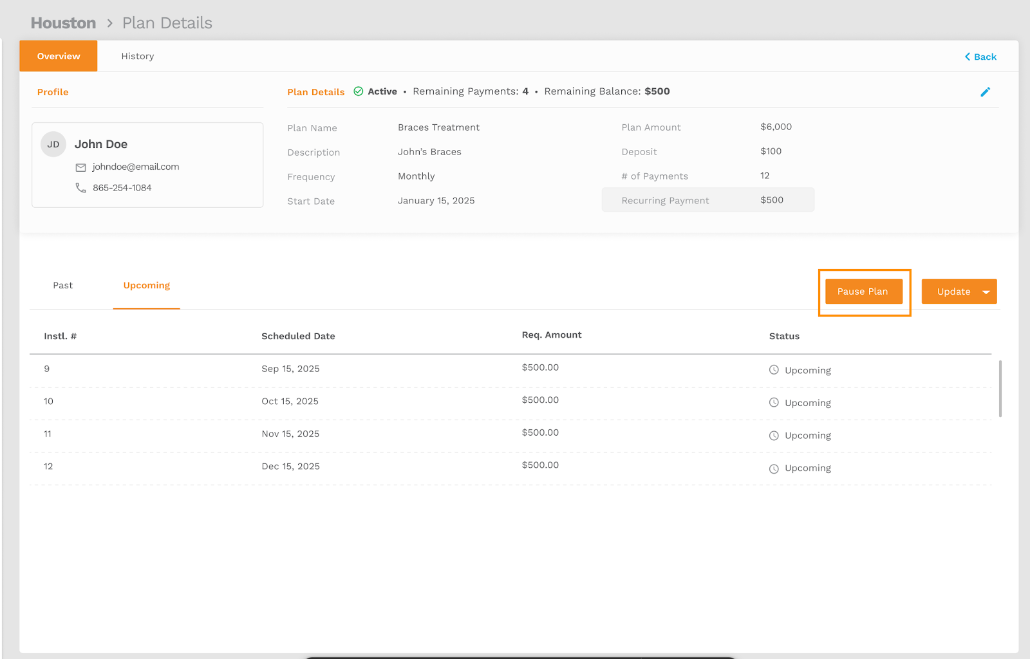The height and width of the screenshot is (659, 1030).
Task: Click the email envelope icon in profile
Action: coord(80,167)
